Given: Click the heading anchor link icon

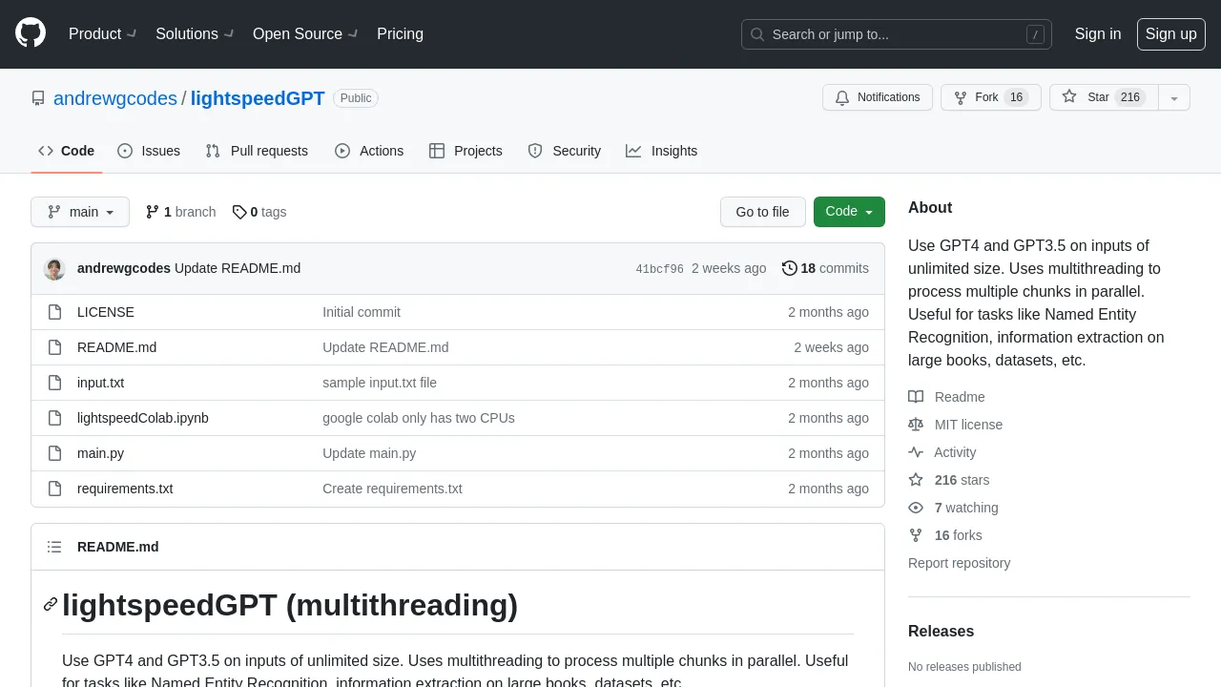Looking at the screenshot, I should tap(51, 605).
